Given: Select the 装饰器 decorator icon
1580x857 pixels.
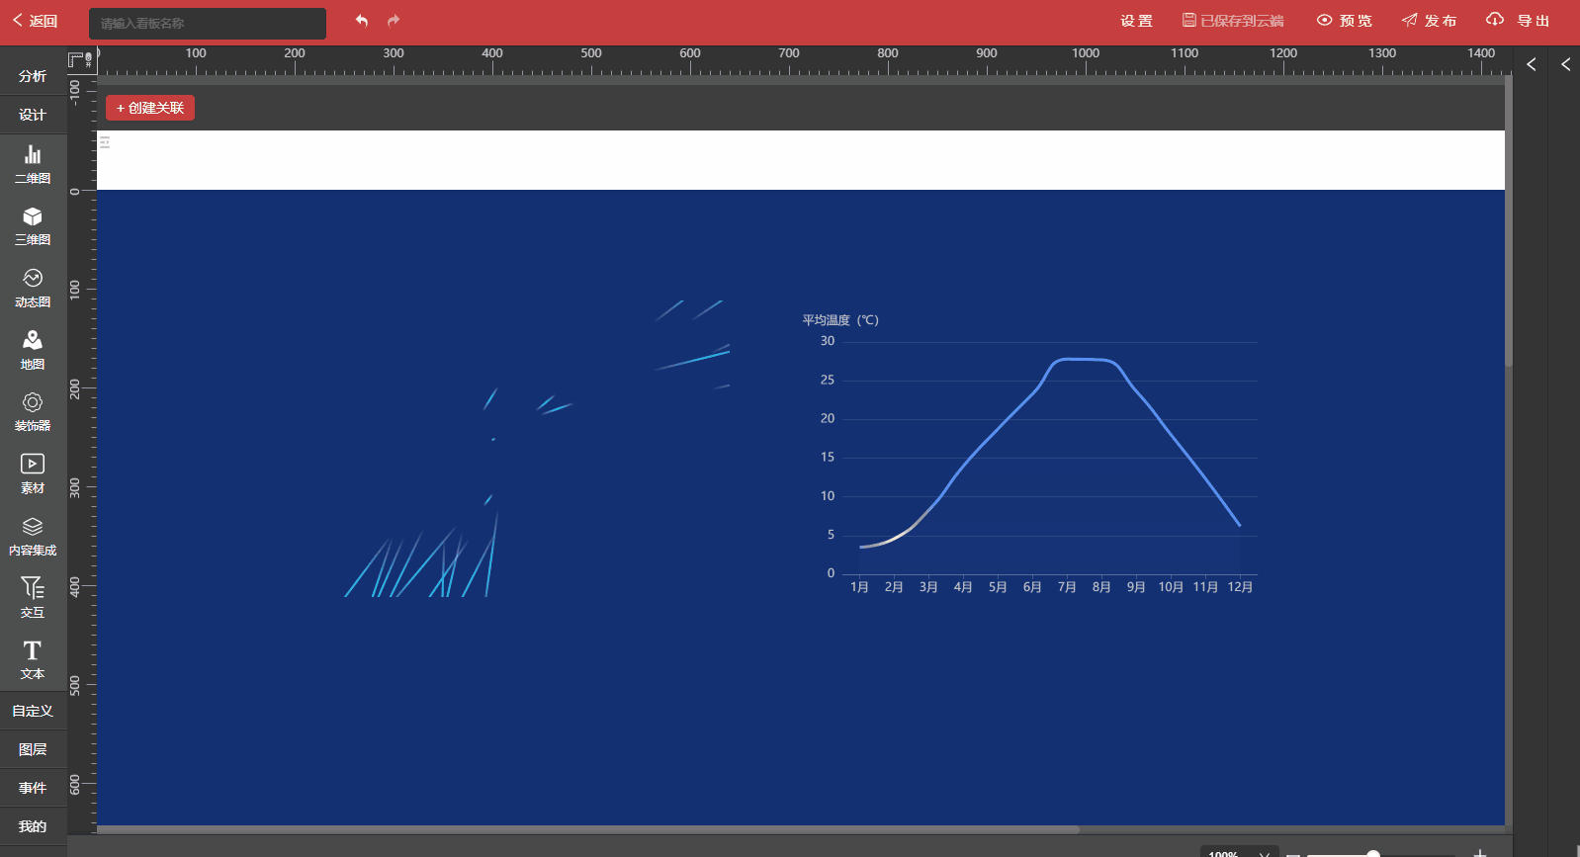Looking at the screenshot, I should [x=33, y=411].
